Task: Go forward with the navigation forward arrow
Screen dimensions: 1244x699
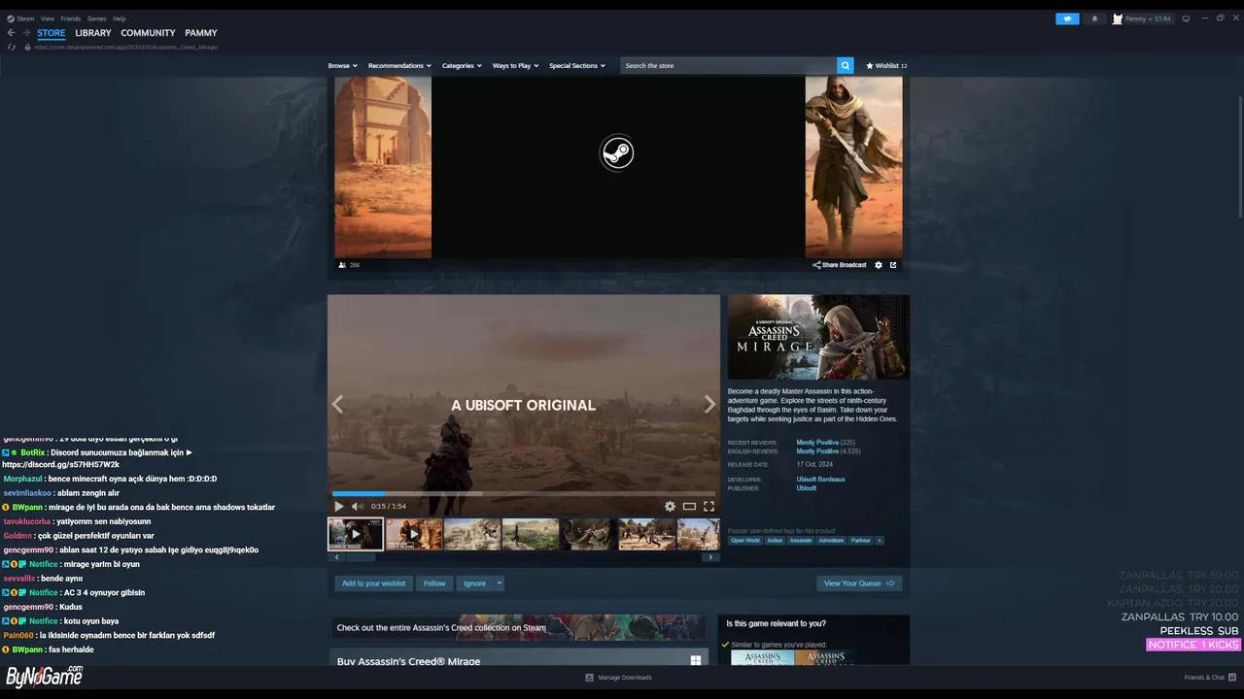Action: coord(26,33)
